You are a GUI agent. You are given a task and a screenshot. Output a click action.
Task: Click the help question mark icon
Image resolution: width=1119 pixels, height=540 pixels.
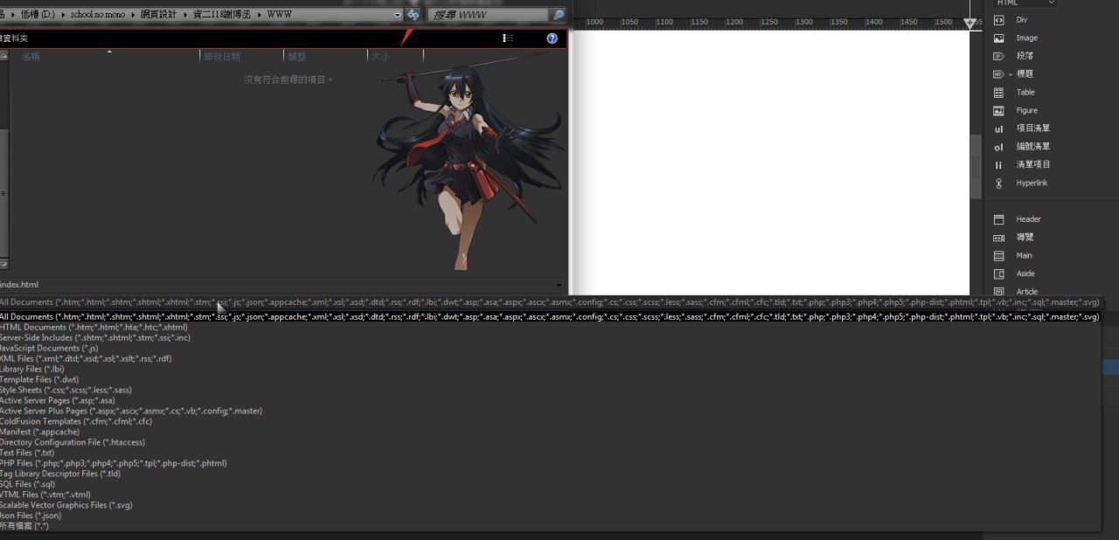(552, 38)
